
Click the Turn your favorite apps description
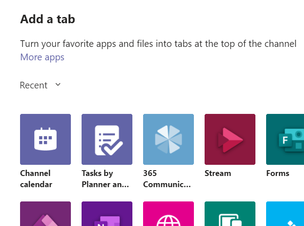pyautogui.click(x=158, y=44)
